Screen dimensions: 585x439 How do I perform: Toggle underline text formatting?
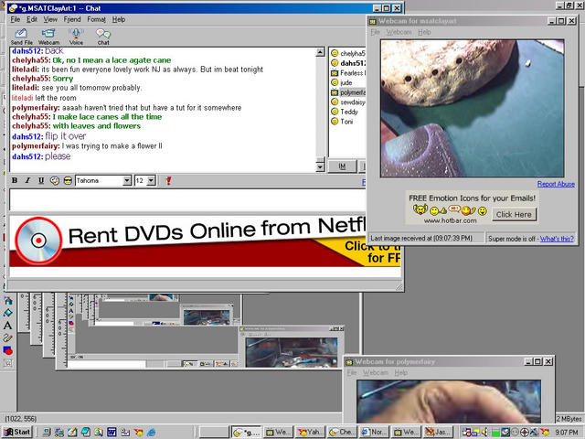41,181
